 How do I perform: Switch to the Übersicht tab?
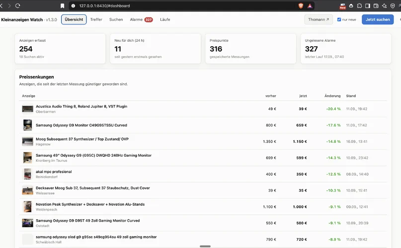pos(74,19)
